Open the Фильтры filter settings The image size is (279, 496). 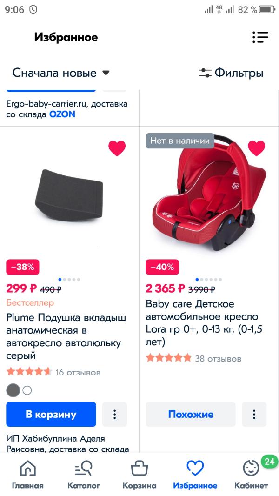(231, 73)
